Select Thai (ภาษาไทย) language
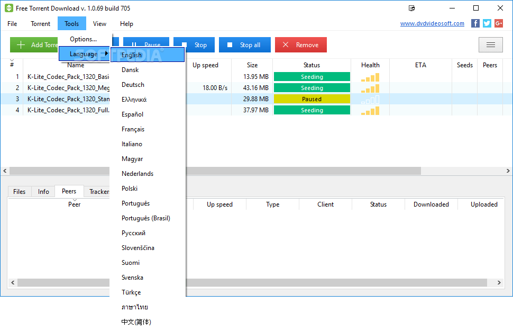This screenshot has width=513, height=330. (148, 307)
